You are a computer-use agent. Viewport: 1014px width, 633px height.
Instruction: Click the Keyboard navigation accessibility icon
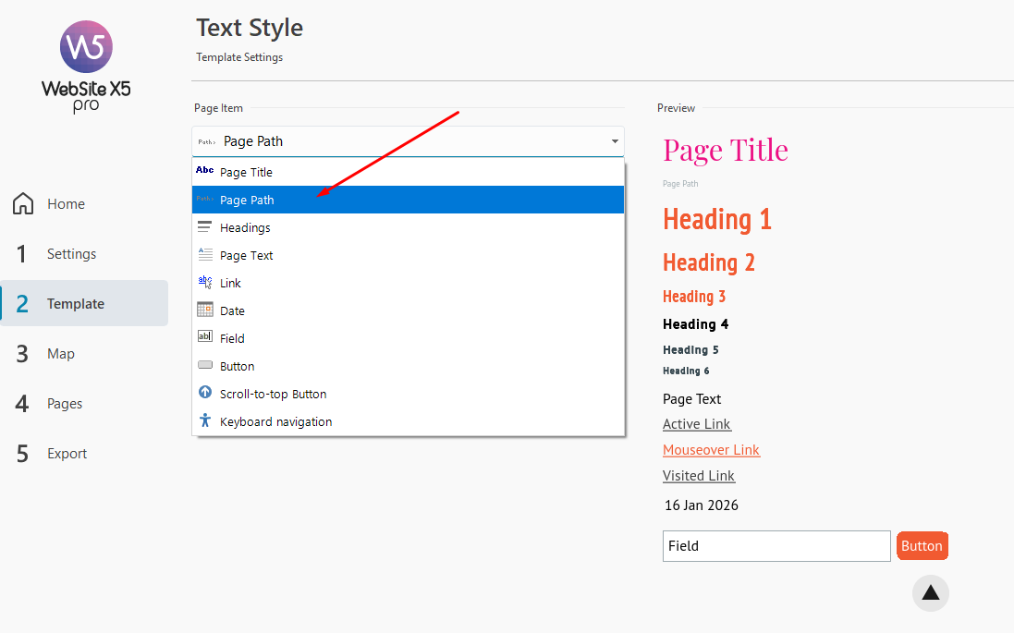[205, 421]
